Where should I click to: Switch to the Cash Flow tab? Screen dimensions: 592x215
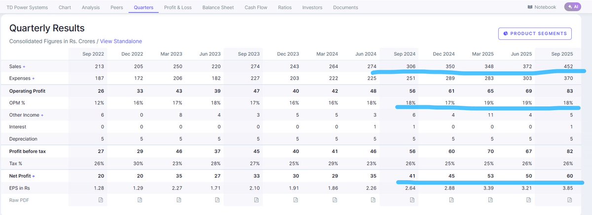tap(257, 7)
